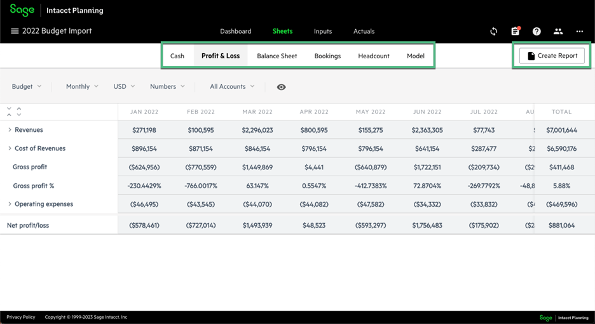Click Revenues March value $2,296,023
The height and width of the screenshot is (324, 595).
257,130
